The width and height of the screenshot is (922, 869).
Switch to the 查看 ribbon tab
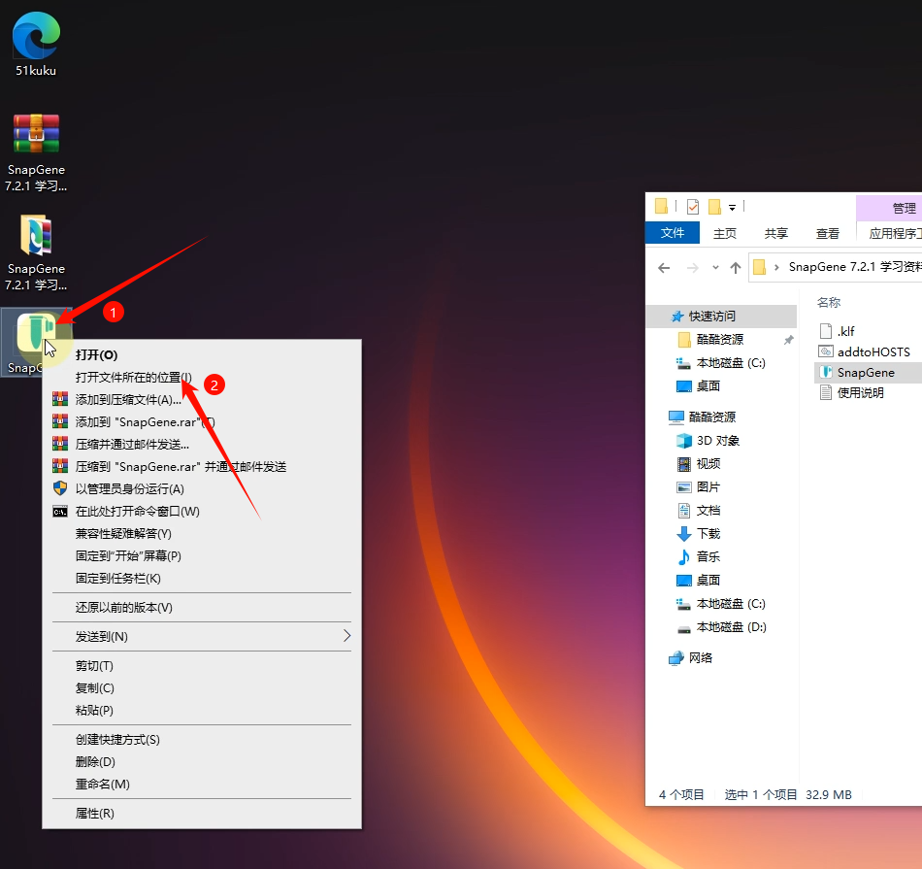828,233
